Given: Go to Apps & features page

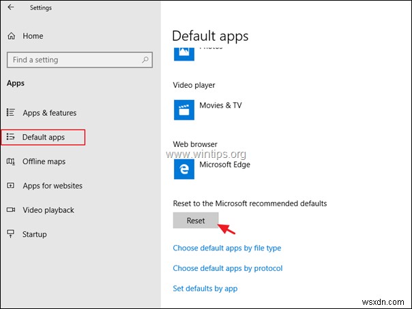Looking at the screenshot, I should [x=49, y=113].
